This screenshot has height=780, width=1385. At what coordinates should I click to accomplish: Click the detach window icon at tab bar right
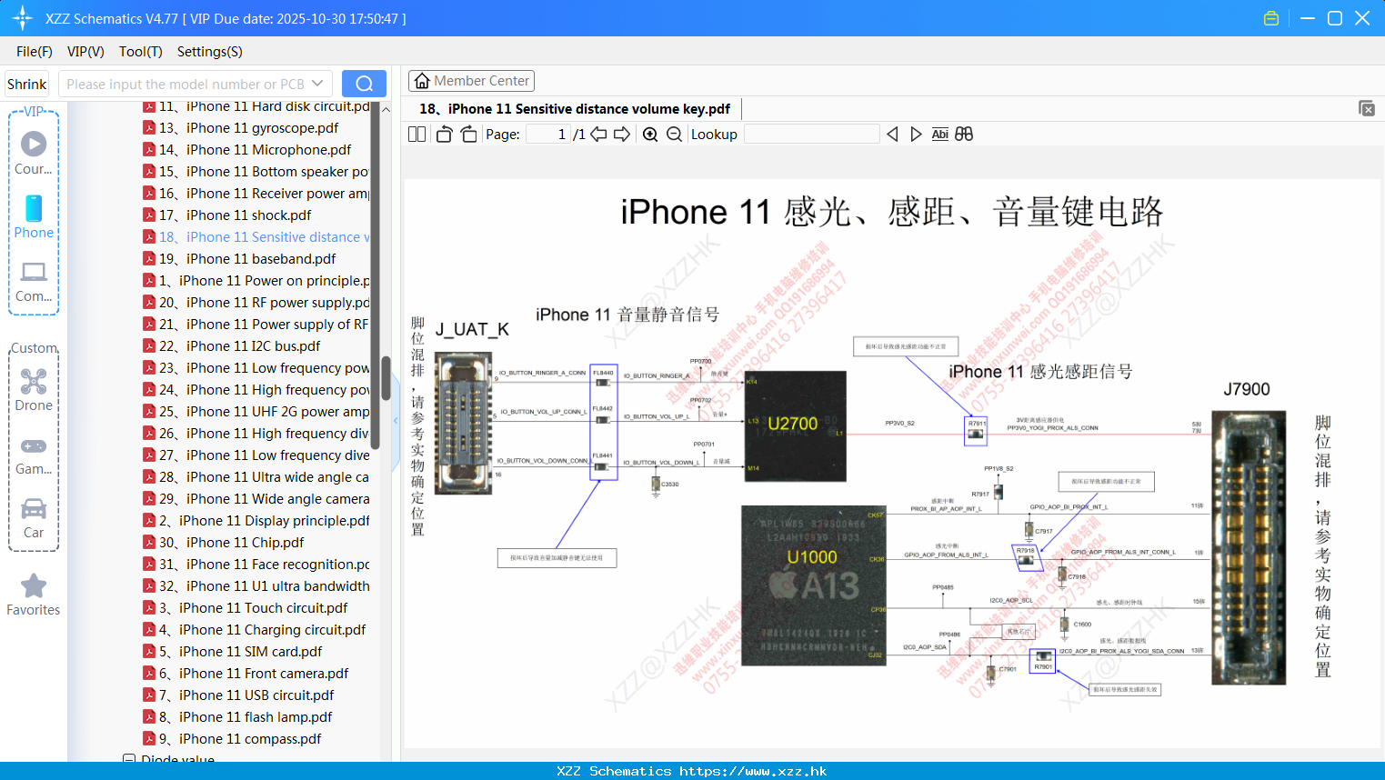pyautogui.click(x=1367, y=108)
